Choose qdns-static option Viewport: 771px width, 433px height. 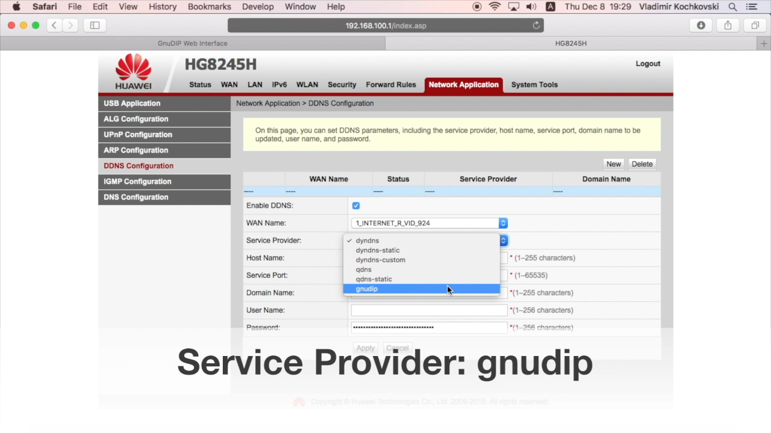tap(422, 279)
